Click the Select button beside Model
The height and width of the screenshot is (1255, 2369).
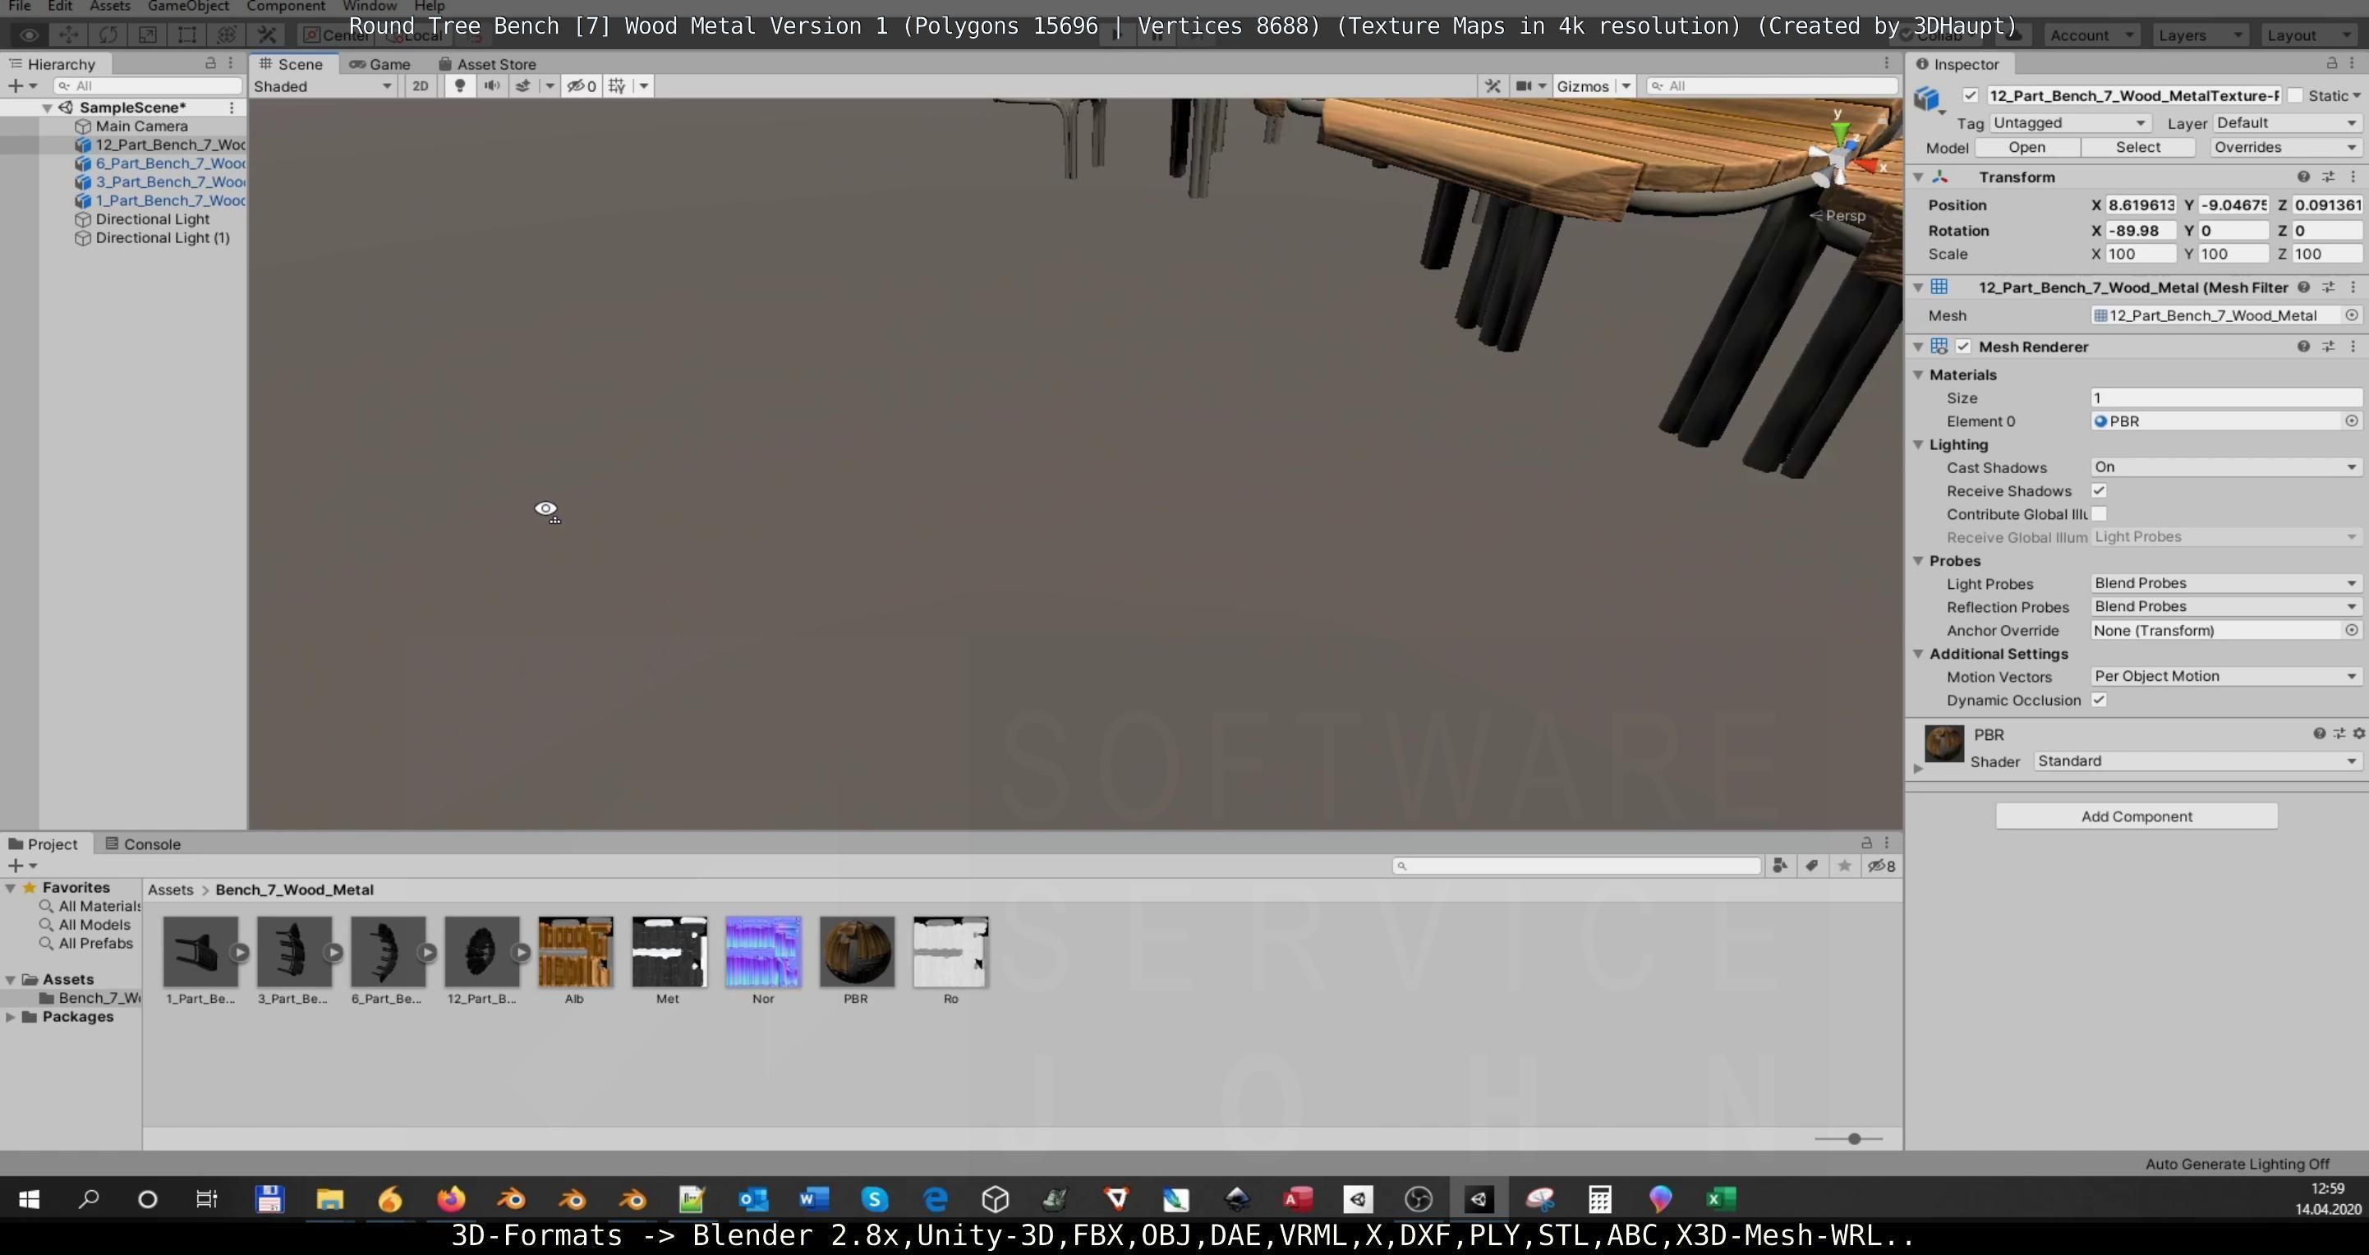click(x=2137, y=147)
